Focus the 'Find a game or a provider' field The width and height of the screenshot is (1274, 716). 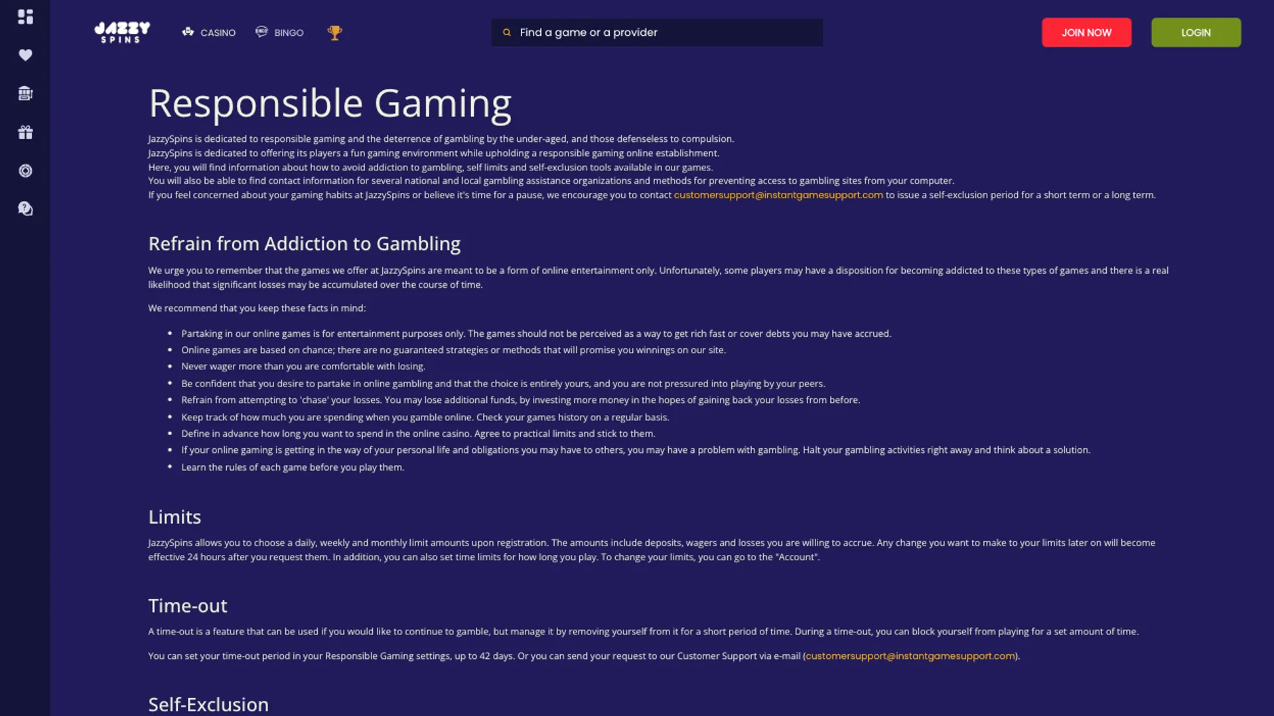664,32
